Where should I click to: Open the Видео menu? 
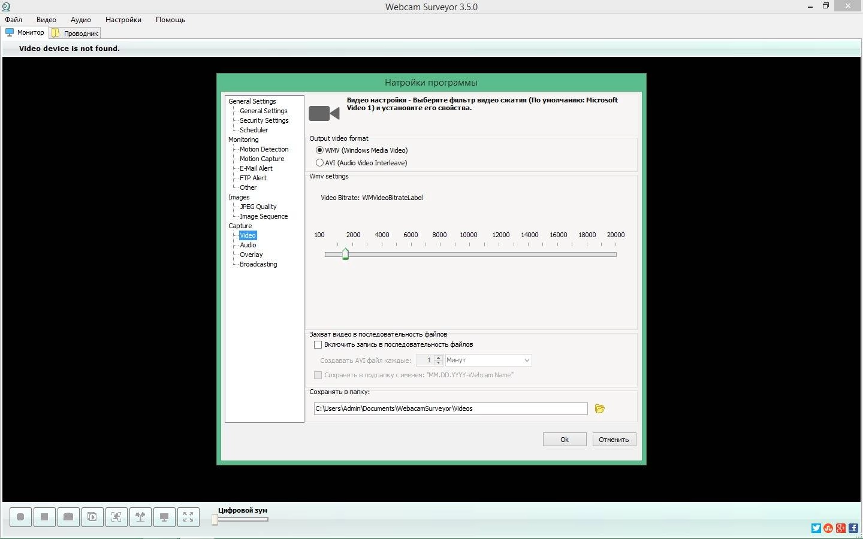pyautogui.click(x=46, y=20)
